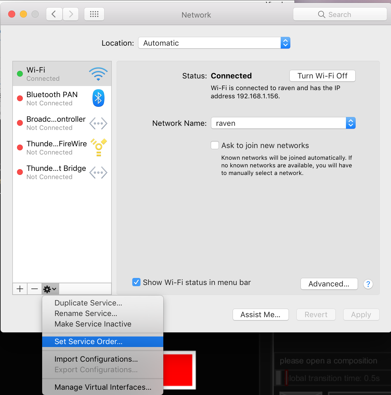Enable Ask to join new networks
Image resolution: width=391 pixels, height=395 pixels.
tap(215, 145)
